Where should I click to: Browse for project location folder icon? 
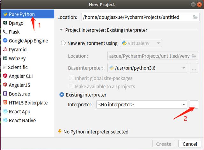coord(195,17)
